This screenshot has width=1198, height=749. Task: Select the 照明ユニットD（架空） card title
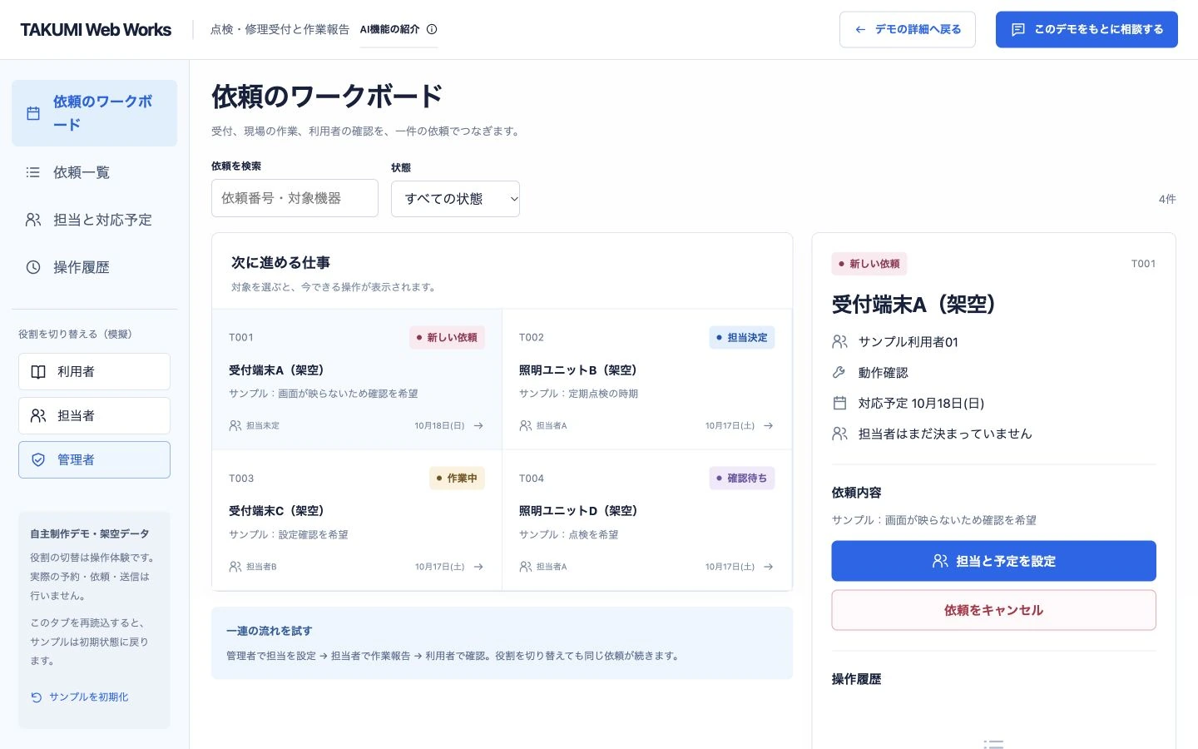(578, 511)
